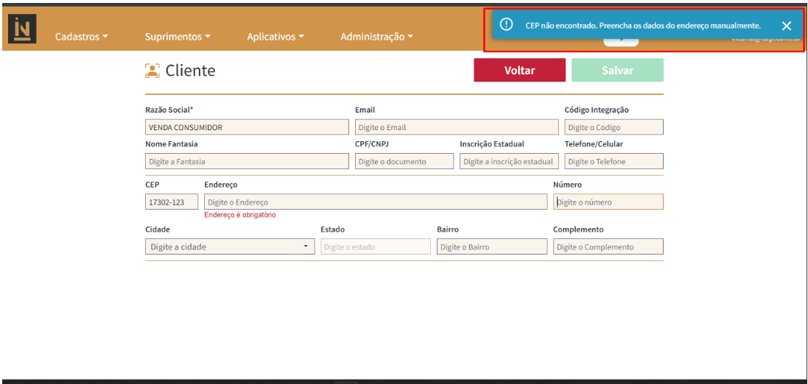Image resolution: width=808 pixels, height=384 pixels.
Task: Expand the Administração dropdown menu
Action: (376, 37)
